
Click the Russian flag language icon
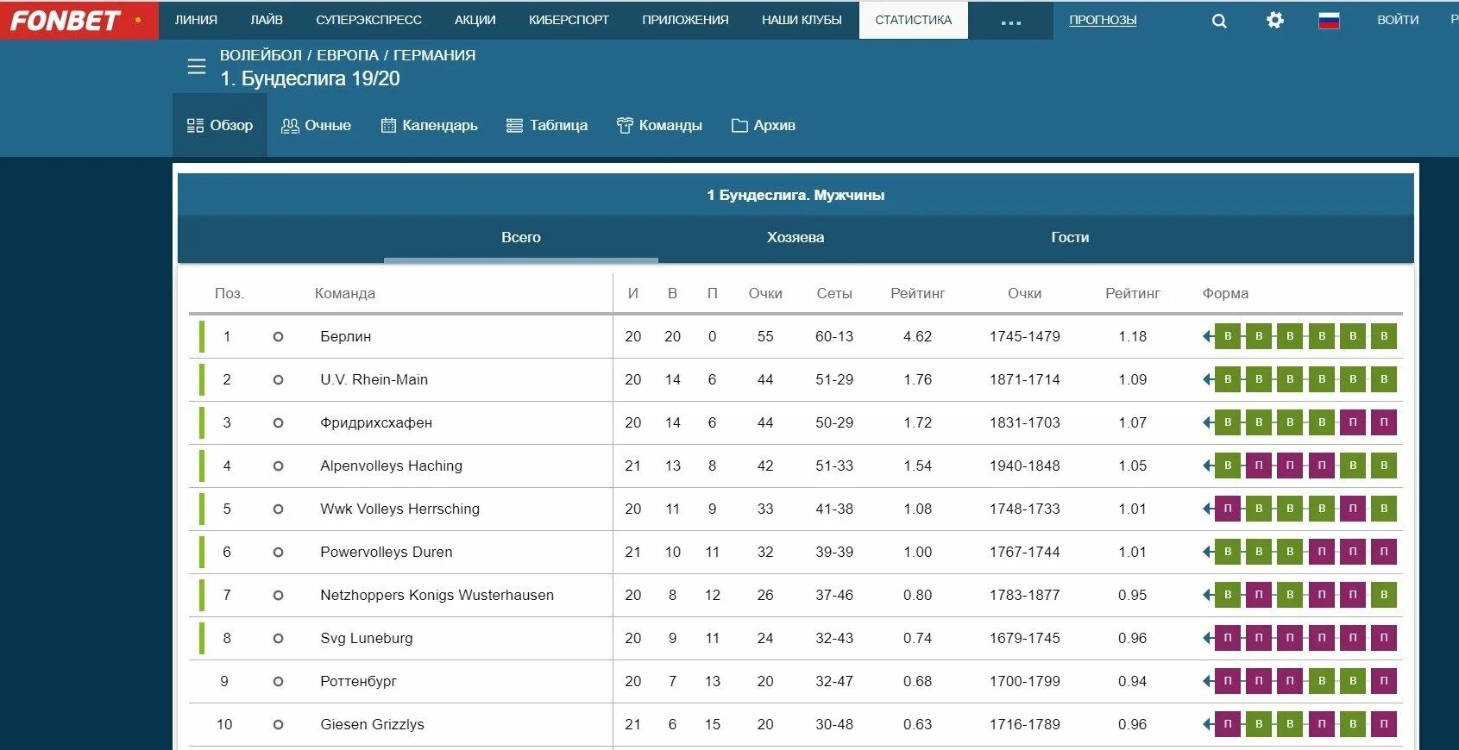point(1329,20)
